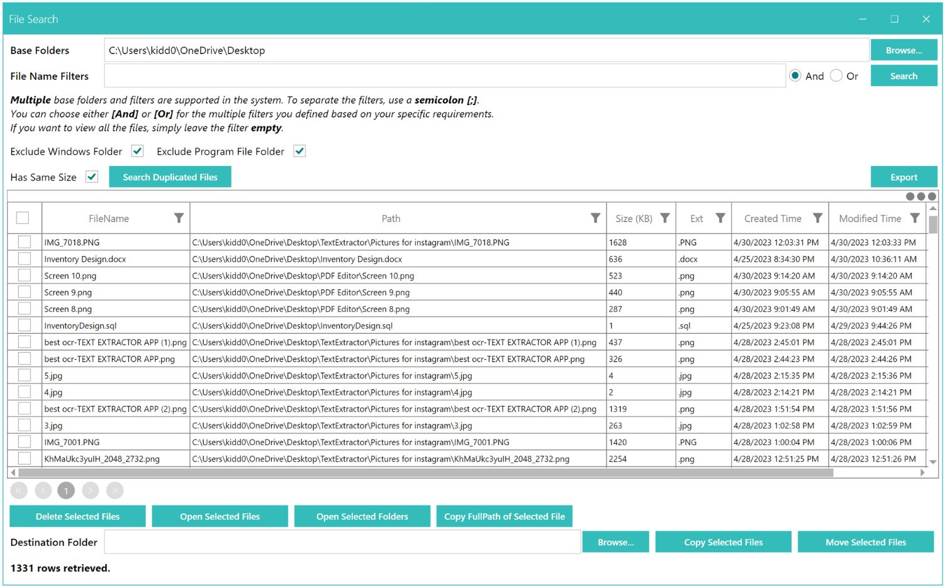Click the InventoryDesign.sql path cell

click(x=398, y=325)
